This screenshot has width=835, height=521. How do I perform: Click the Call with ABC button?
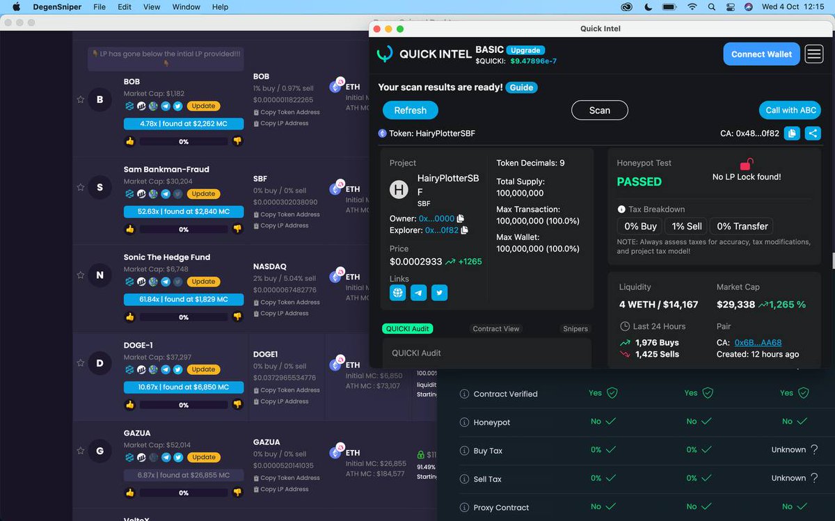(790, 110)
